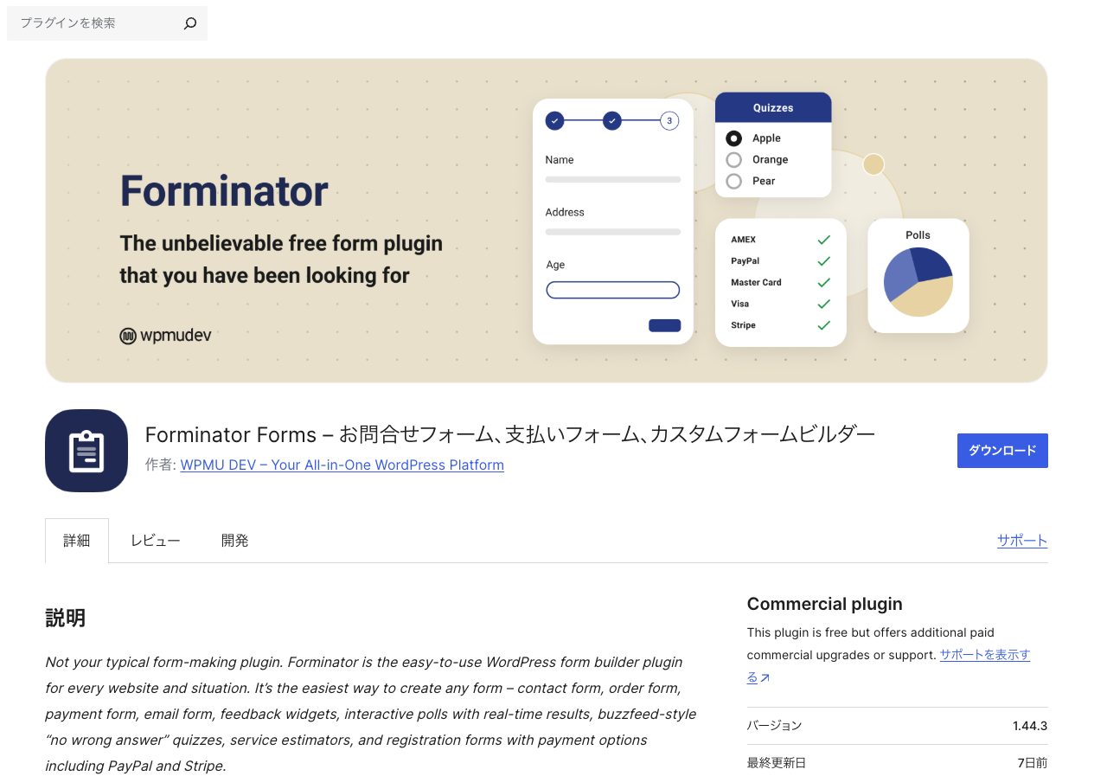1107x776 pixels.
Task: Click the Commercial plugin heading
Action: coord(824,604)
